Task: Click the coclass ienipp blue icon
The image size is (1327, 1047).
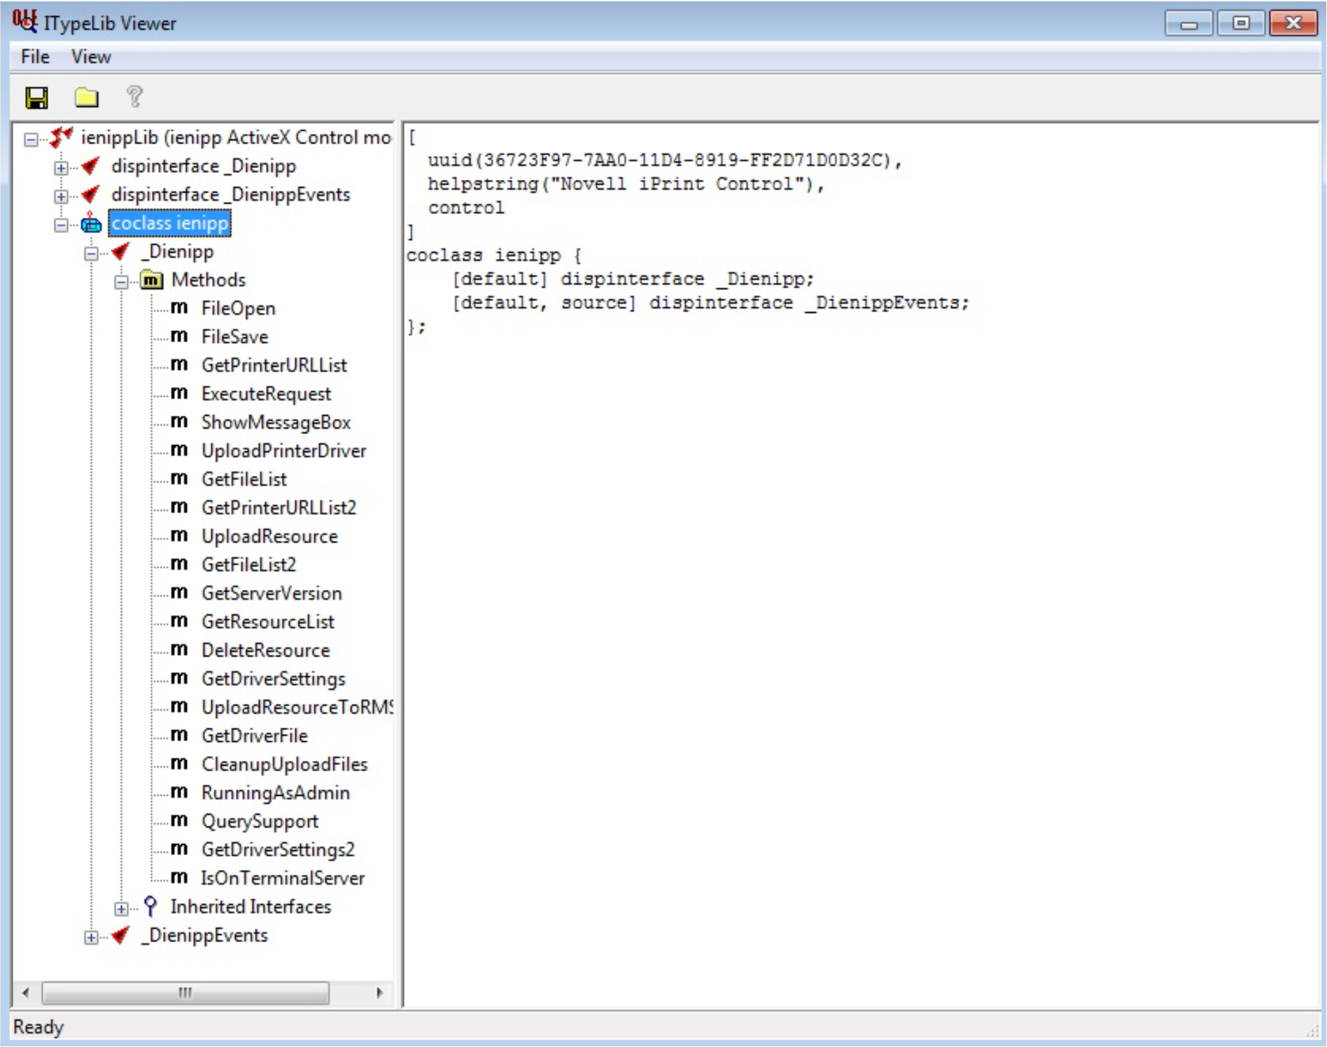Action: (91, 224)
